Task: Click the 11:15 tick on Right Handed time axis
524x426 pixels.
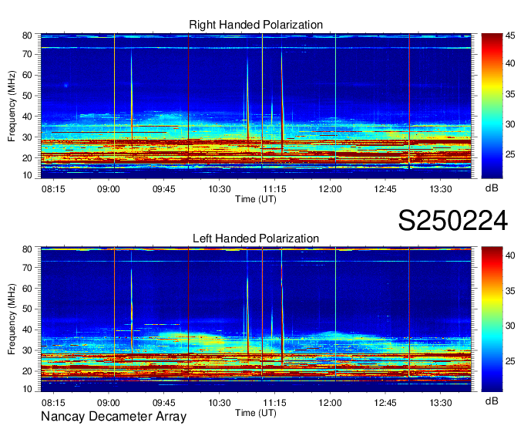Action: coord(274,189)
